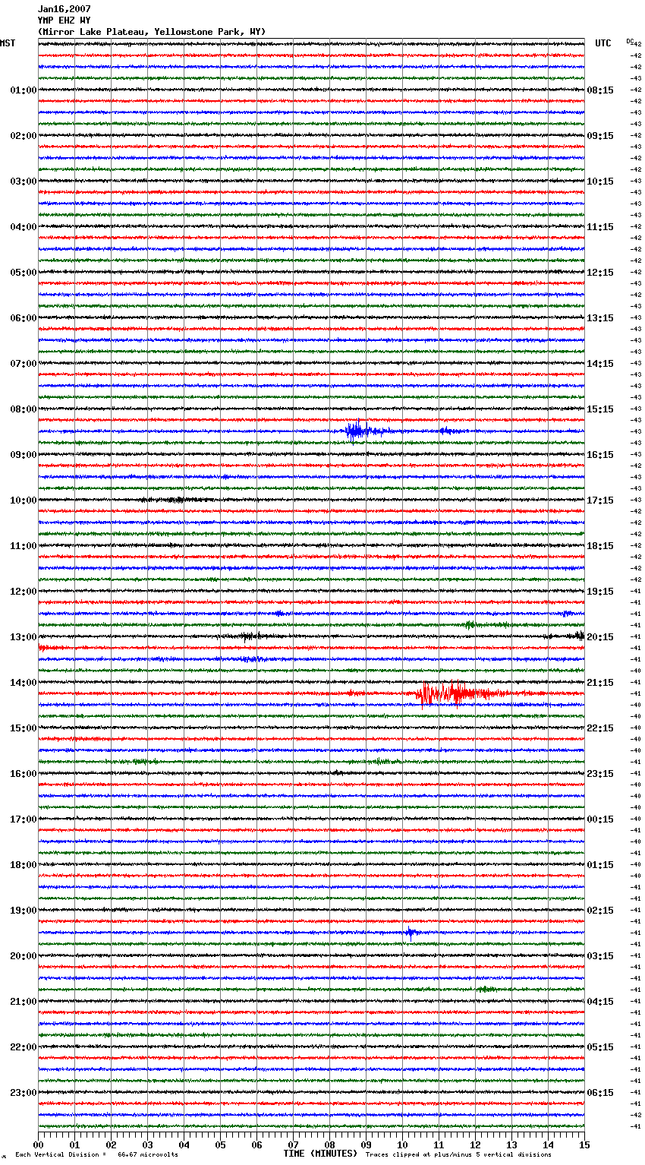645x1165 pixels.
Task: Click the 00:15 UTC label
Action: 600,819
